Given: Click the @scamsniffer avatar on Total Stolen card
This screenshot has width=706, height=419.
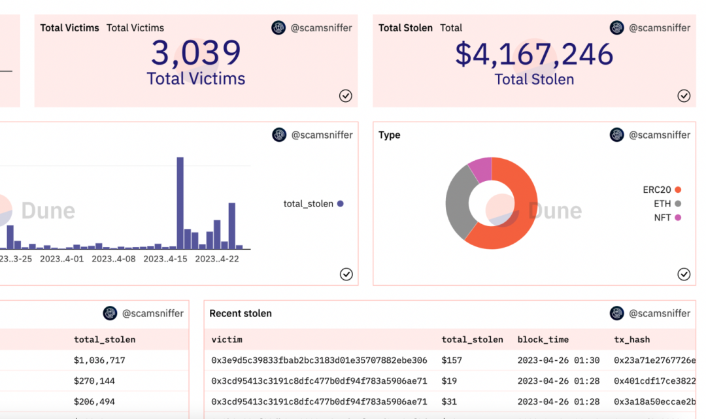Looking at the screenshot, I should (x=616, y=28).
